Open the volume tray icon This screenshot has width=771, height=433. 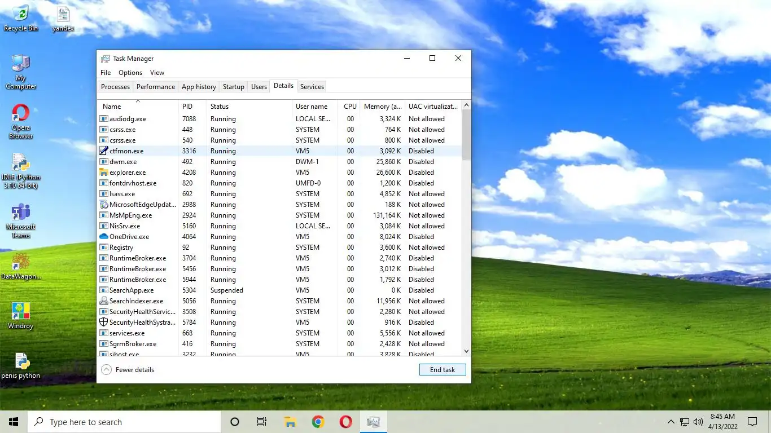pyautogui.click(x=698, y=422)
